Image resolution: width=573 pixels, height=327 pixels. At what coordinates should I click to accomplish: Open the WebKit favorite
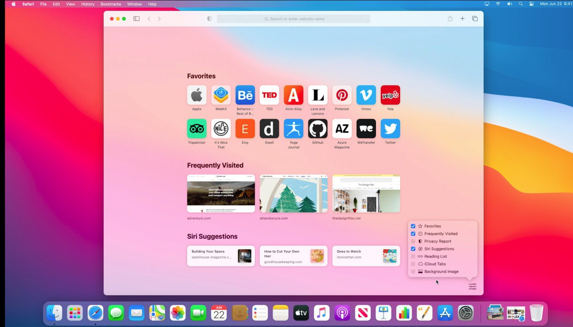(x=221, y=95)
